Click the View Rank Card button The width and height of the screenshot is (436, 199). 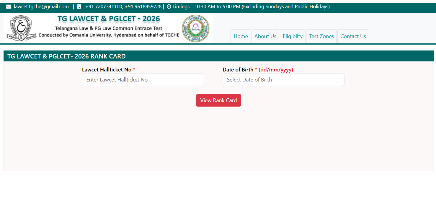218,100
